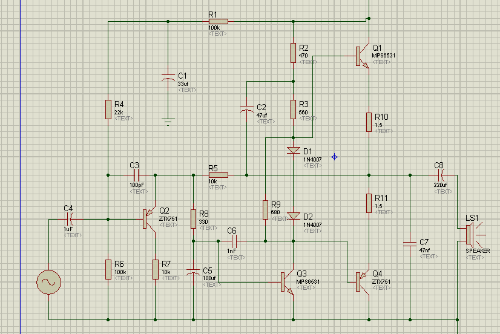Image resolution: width=500 pixels, height=334 pixels.
Task: Click the C4 1uF input capacitor
Action: click(70, 219)
